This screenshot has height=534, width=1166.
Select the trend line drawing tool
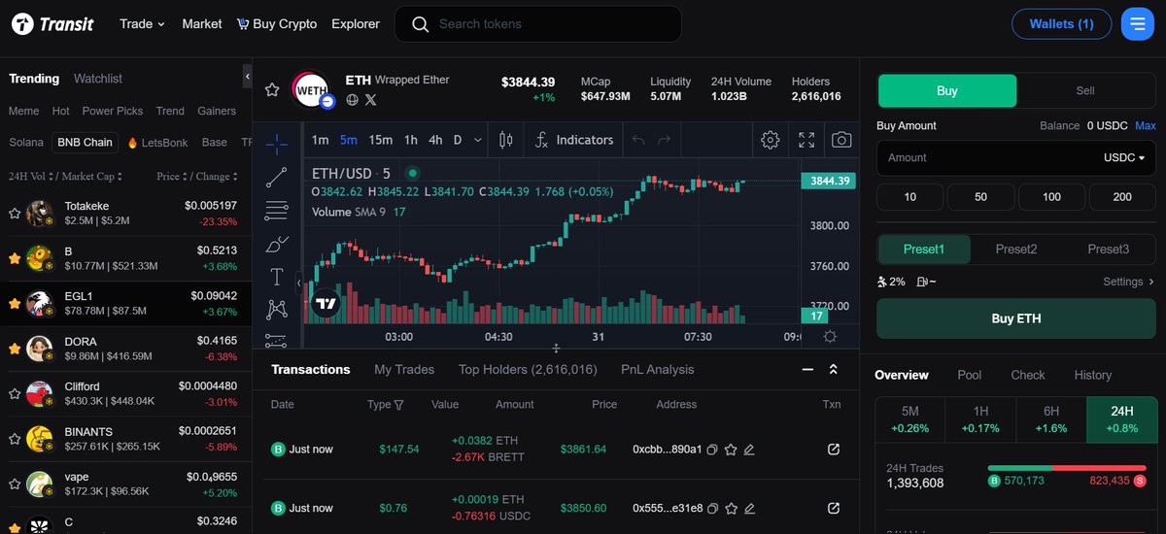tap(277, 177)
